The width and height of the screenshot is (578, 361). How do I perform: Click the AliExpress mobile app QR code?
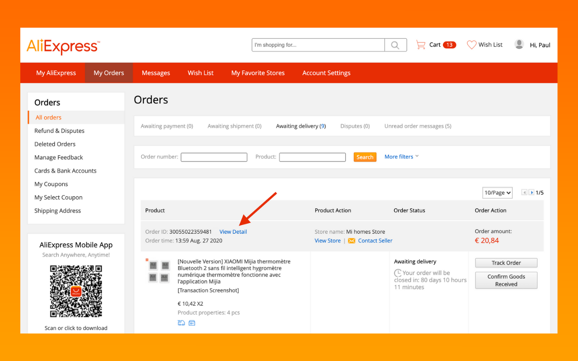coord(76,291)
